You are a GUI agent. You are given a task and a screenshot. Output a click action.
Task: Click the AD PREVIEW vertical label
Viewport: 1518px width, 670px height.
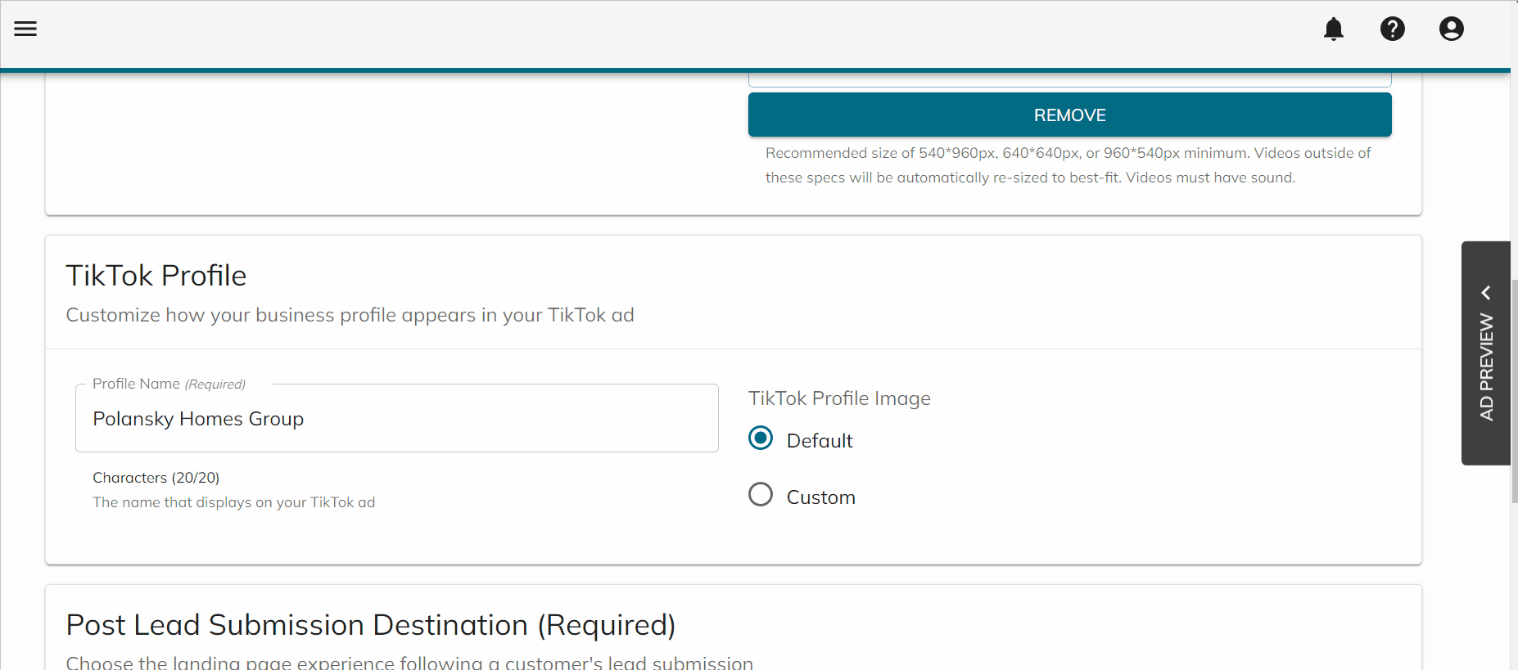(x=1486, y=366)
